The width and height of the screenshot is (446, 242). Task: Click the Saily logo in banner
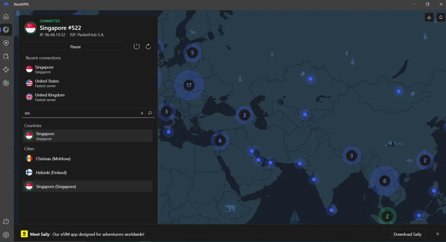tap(24, 234)
